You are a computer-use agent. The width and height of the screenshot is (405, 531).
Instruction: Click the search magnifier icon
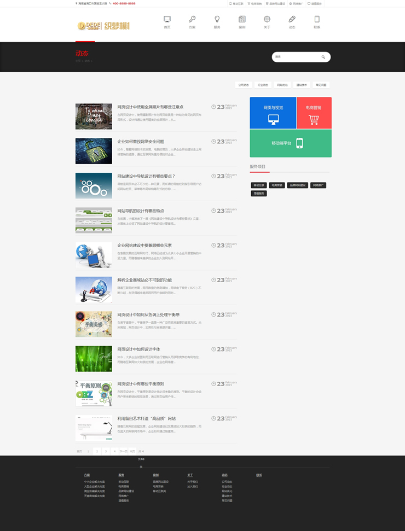pos(323,57)
